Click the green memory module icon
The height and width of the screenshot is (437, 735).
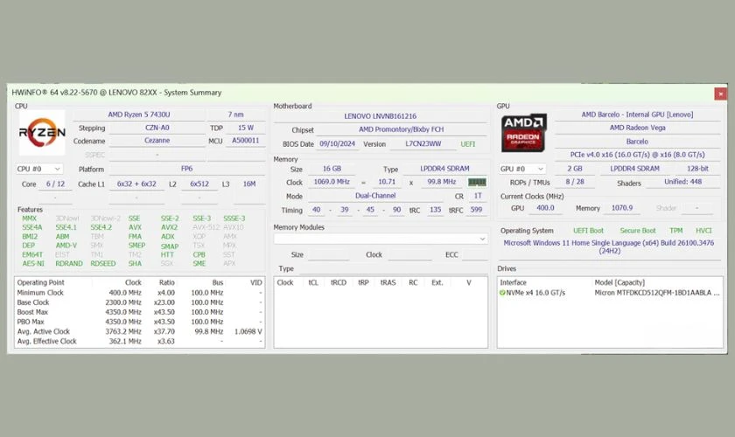point(477,182)
